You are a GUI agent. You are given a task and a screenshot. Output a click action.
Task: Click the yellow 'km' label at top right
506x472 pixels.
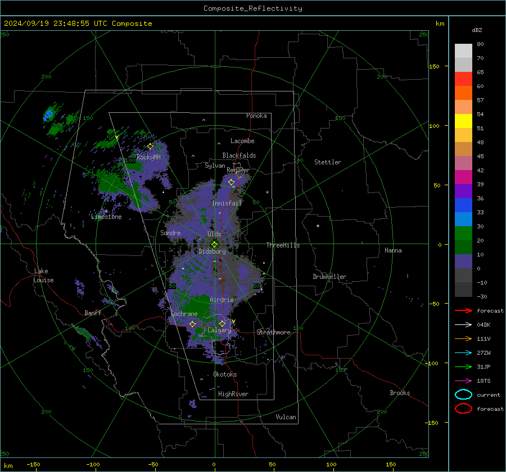pyautogui.click(x=440, y=24)
